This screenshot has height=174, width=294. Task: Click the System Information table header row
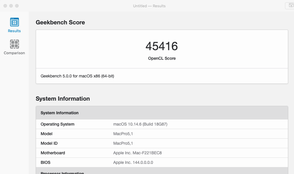pos(162,113)
